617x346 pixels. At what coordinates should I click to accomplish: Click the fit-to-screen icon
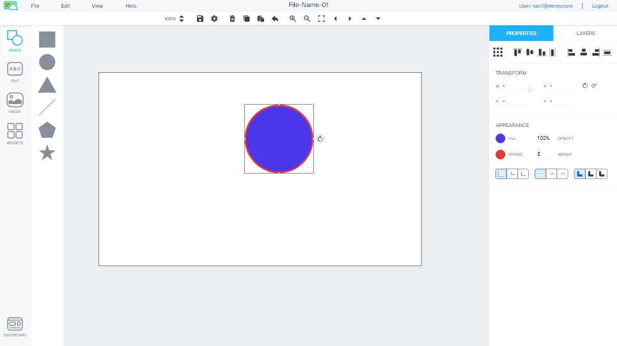tap(322, 19)
